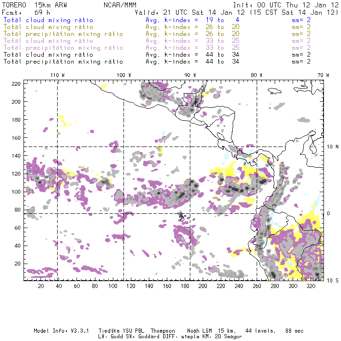Click the violet 'Total cloud mixing ratio' legend line
Screen dimensions: 341x341
point(48,41)
